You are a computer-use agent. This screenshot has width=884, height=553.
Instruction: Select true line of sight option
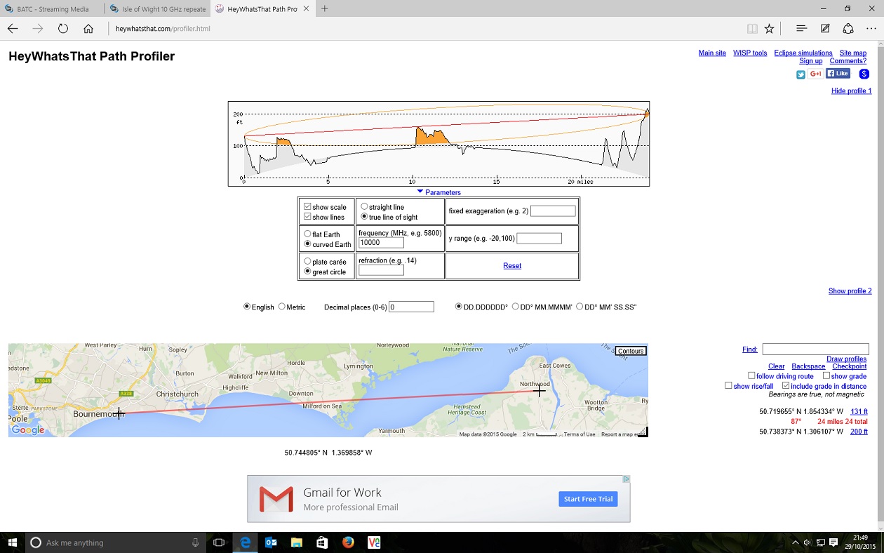pyautogui.click(x=364, y=217)
